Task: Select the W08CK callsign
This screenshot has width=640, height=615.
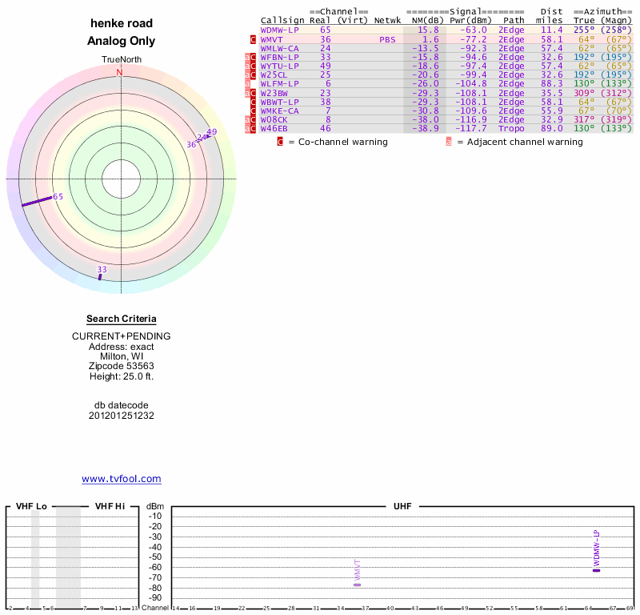Action: 274,120
